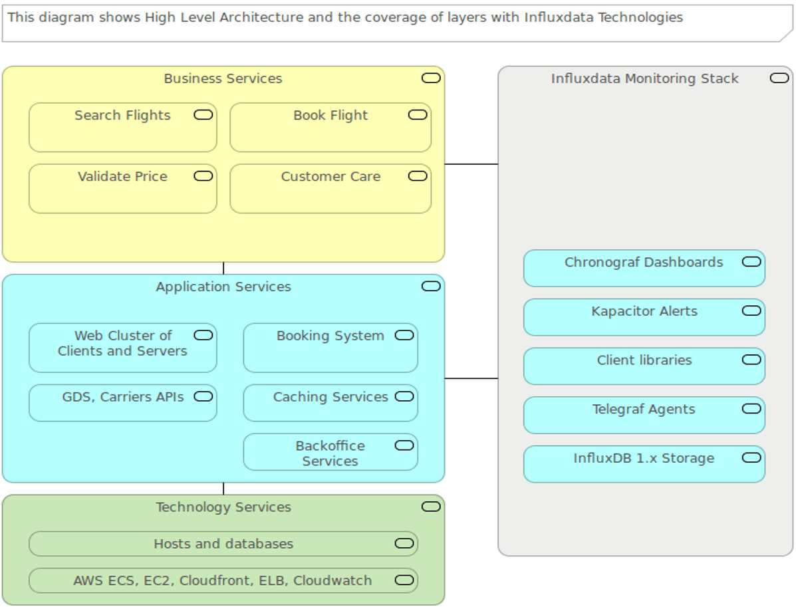Click the service icon on Hosts and databases

coord(403,543)
